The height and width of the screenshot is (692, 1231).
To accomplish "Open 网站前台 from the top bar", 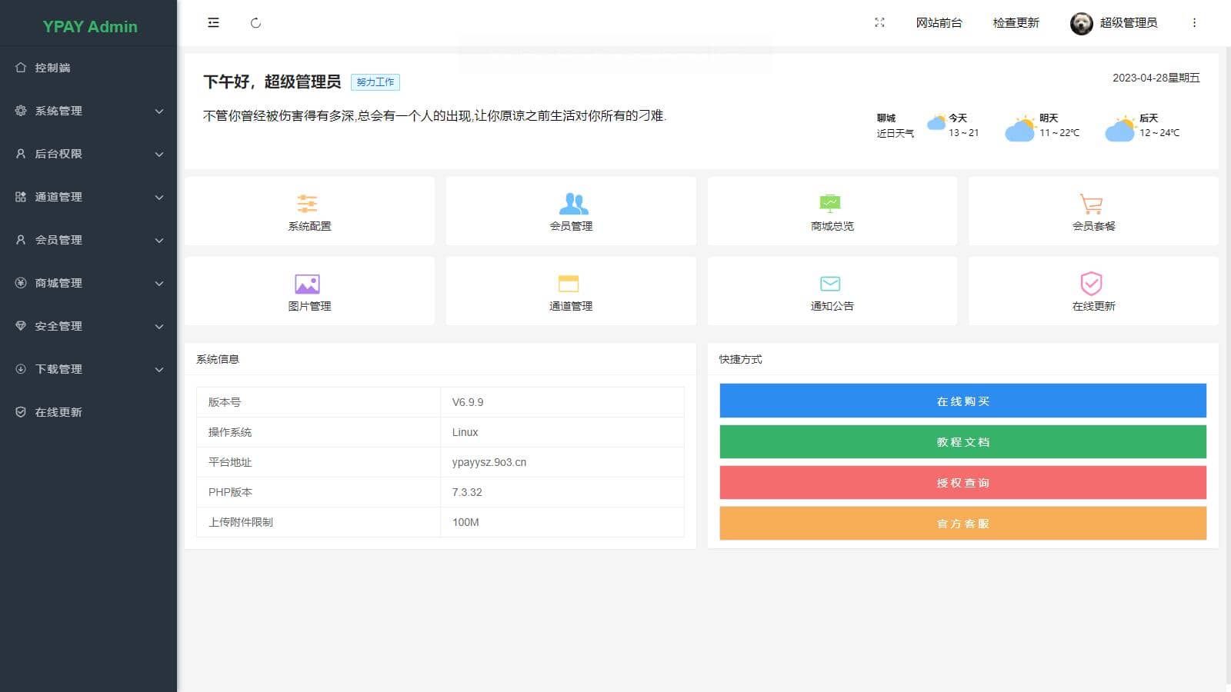I will 939,23.
